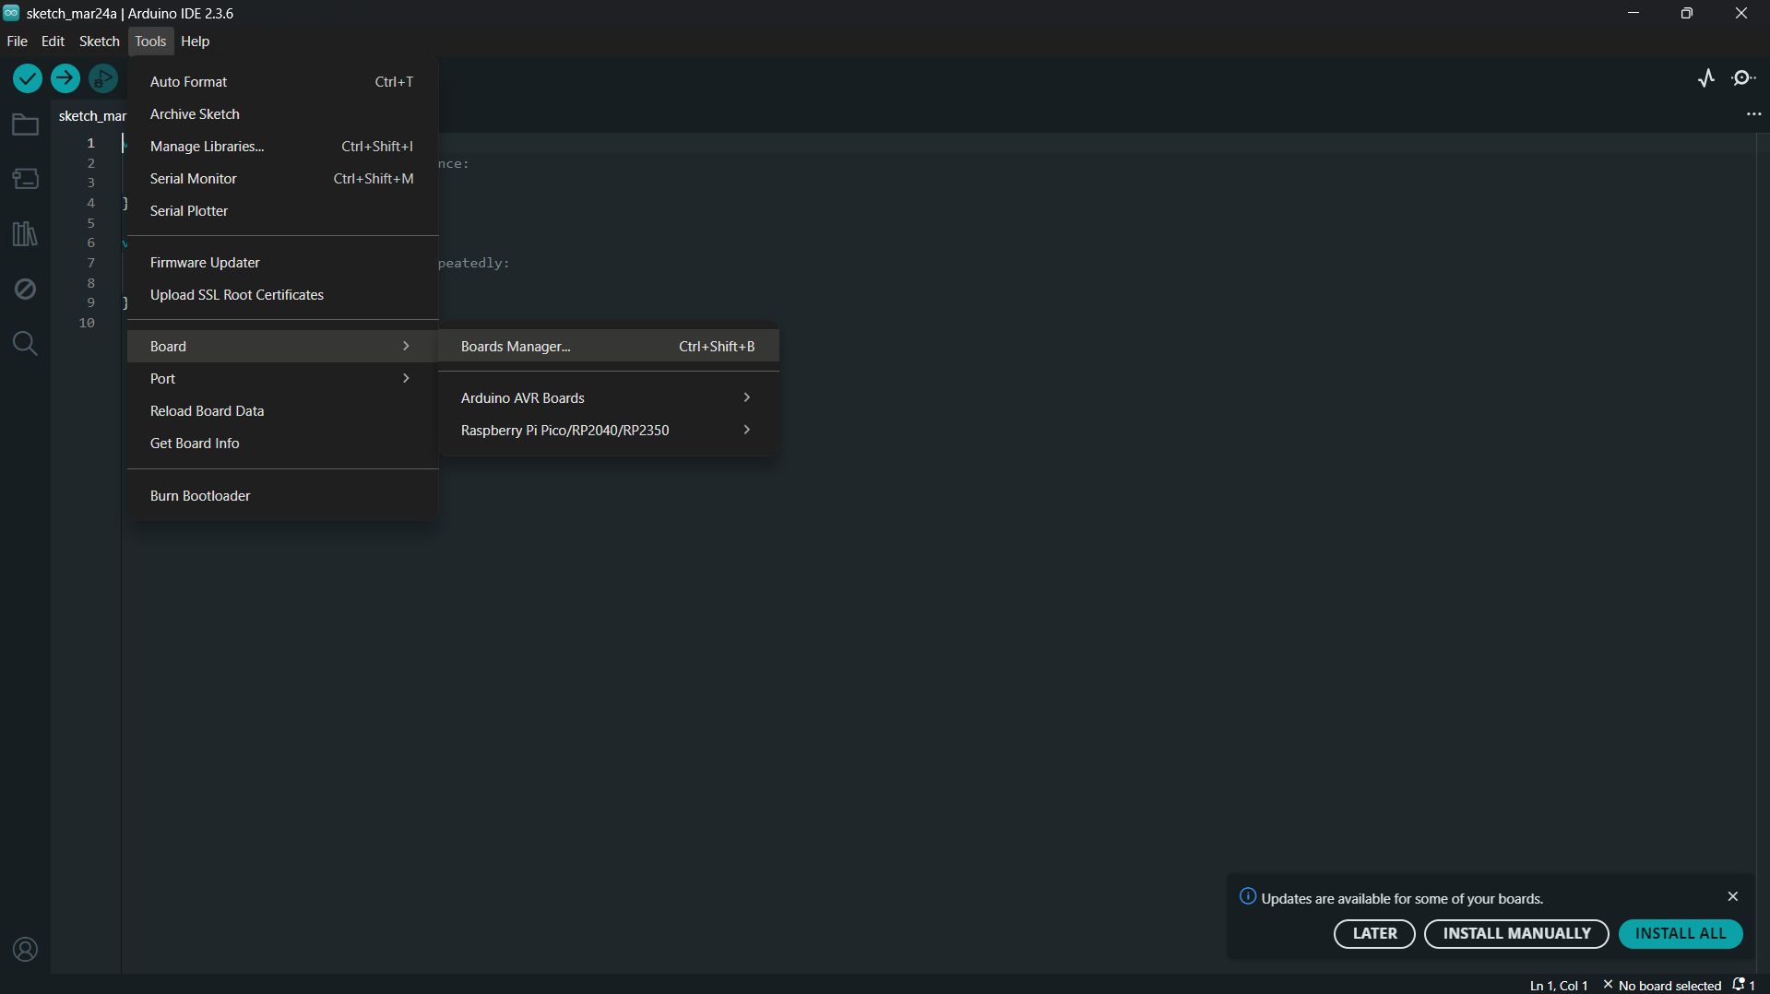Open Boards Manager... from Board submenu
1770x994 pixels.
(x=609, y=347)
